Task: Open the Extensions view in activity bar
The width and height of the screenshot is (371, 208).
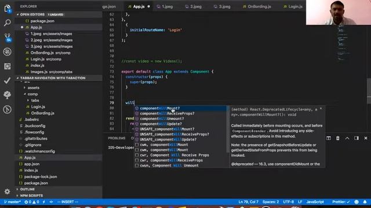Action: (x=8, y=66)
